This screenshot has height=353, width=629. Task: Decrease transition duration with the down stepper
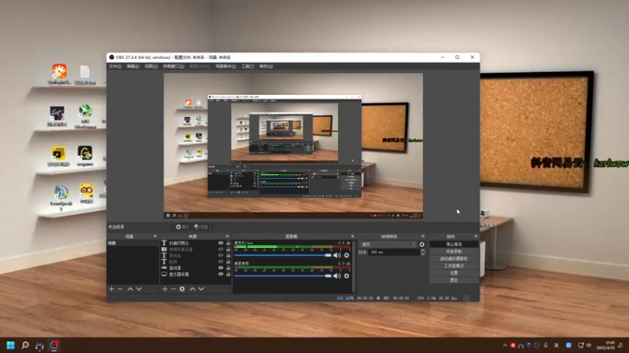click(x=422, y=253)
